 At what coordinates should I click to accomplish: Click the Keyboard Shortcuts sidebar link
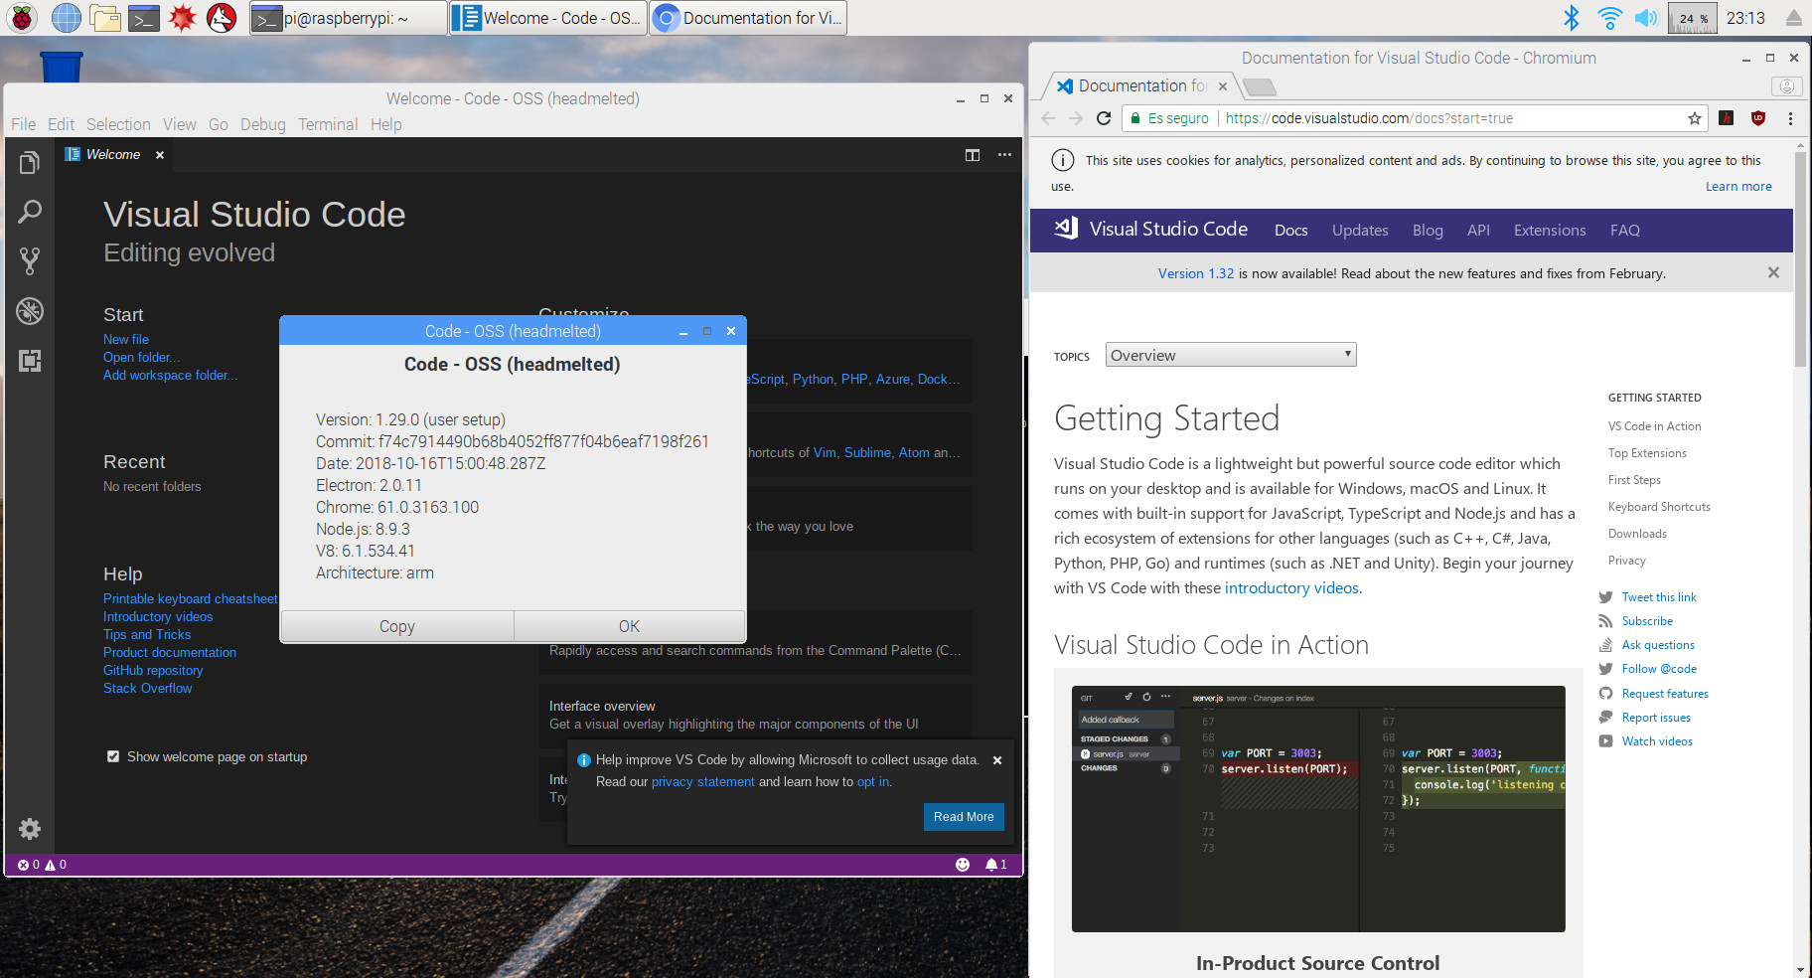click(1659, 507)
